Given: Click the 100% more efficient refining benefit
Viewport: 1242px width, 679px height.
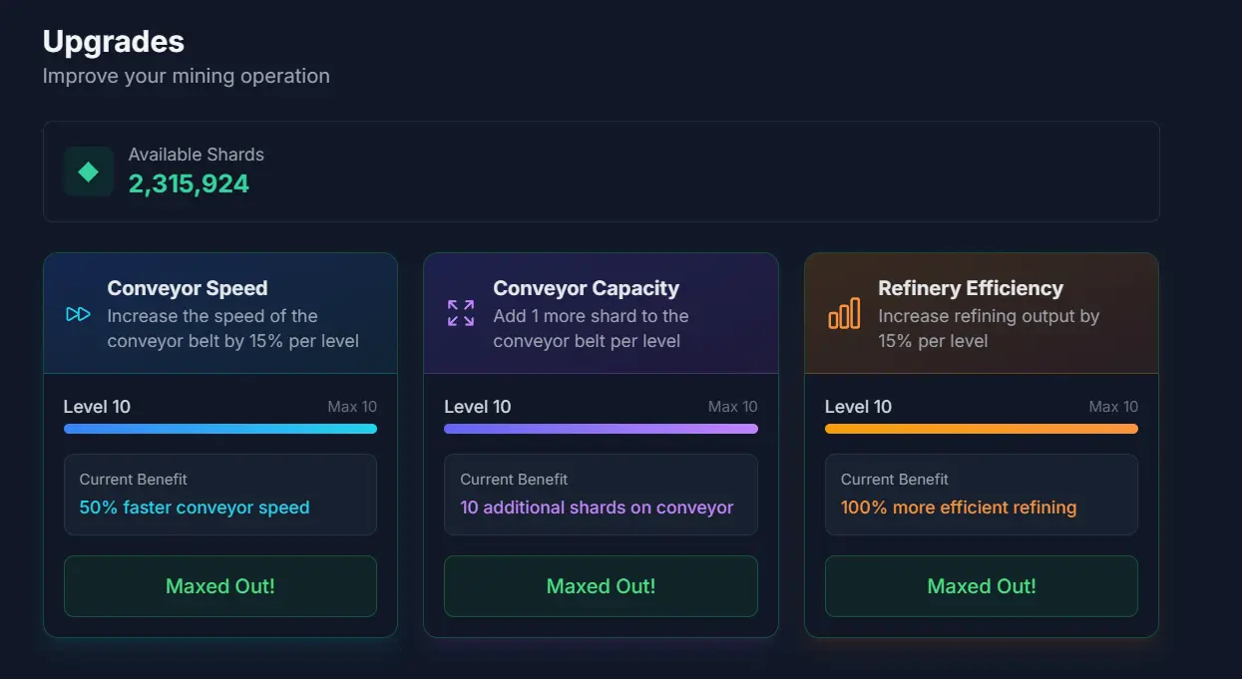Looking at the screenshot, I should coord(959,508).
